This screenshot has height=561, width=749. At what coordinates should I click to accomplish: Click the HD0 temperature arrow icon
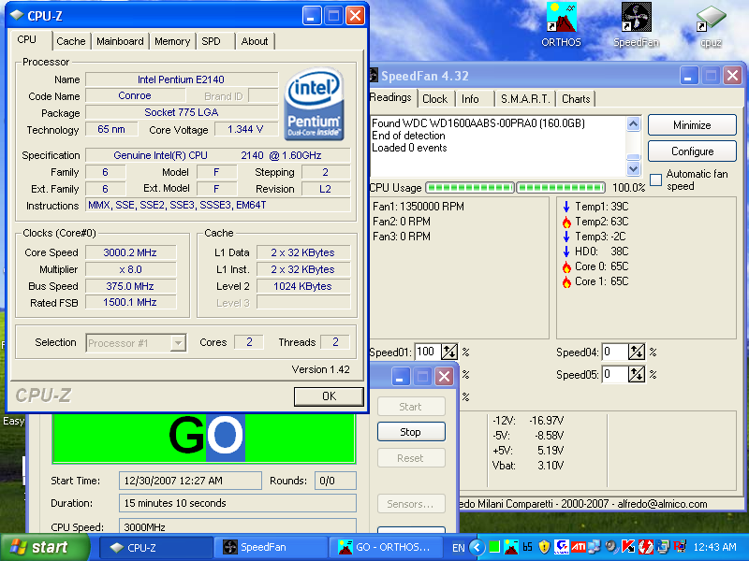pos(566,252)
